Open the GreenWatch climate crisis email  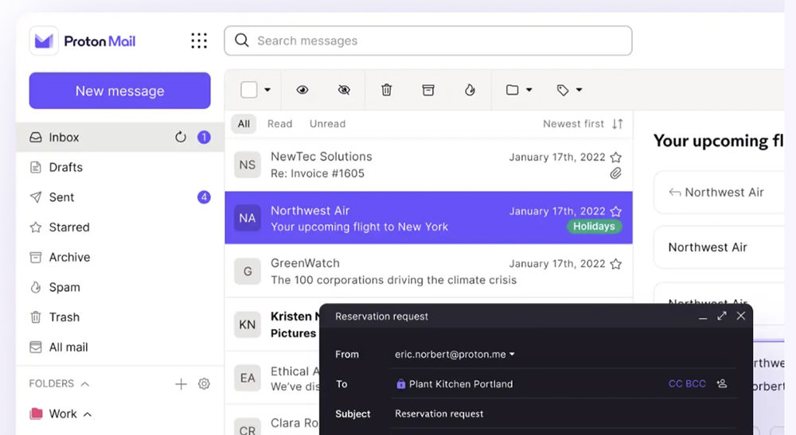click(428, 271)
